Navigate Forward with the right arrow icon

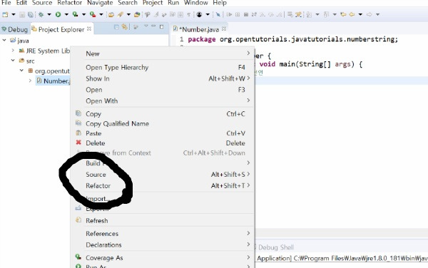coord(369,14)
